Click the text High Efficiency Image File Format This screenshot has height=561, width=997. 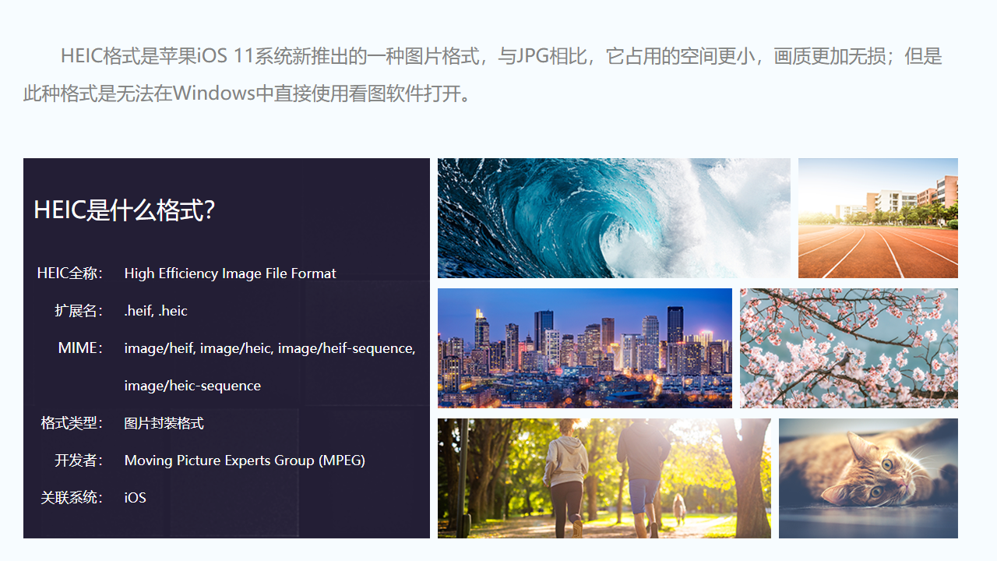[x=230, y=273]
